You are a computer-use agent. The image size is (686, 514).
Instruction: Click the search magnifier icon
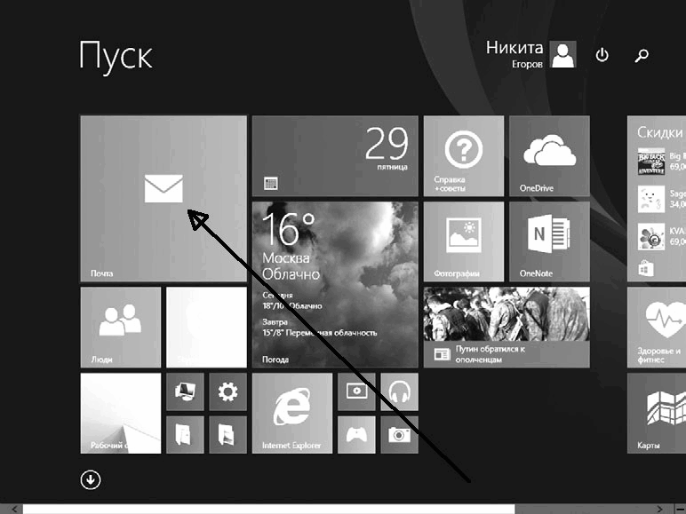tap(642, 55)
